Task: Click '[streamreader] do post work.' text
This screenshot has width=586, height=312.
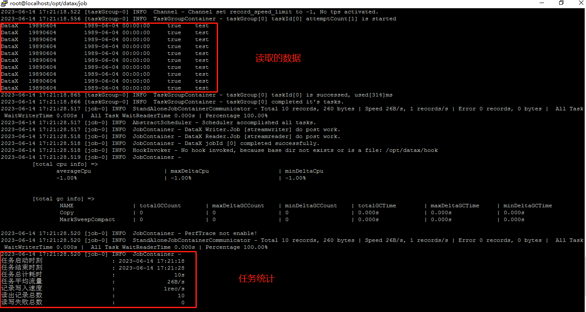Action: (x=292, y=136)
